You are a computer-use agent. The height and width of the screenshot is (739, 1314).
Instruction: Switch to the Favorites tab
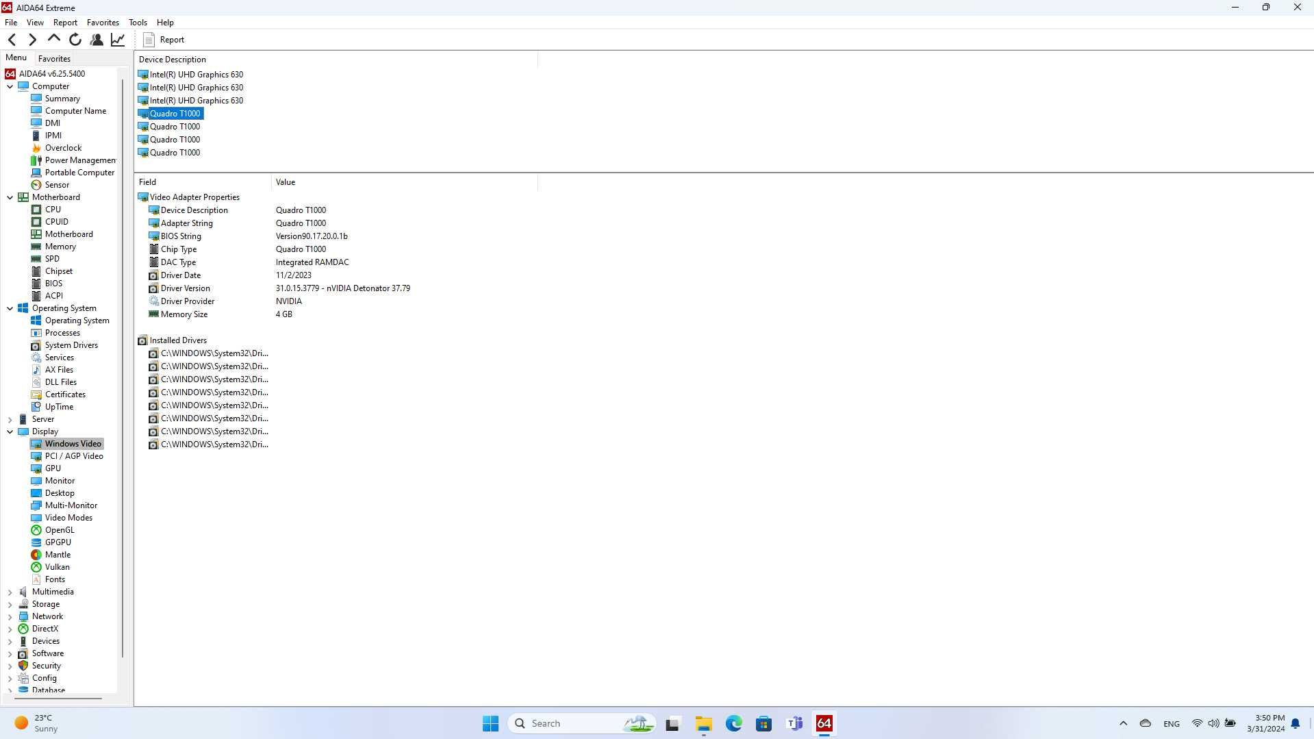point(54,59)
